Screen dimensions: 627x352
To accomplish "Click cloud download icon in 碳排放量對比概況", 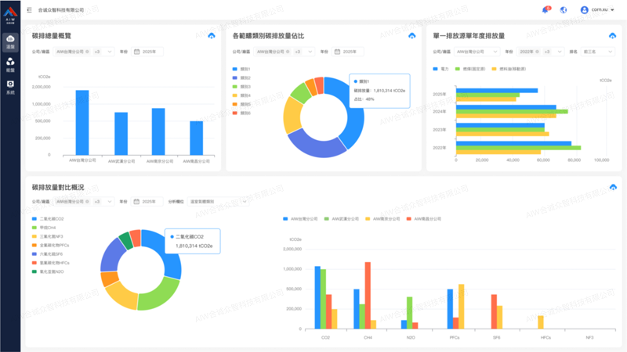I will pos(613,187).
